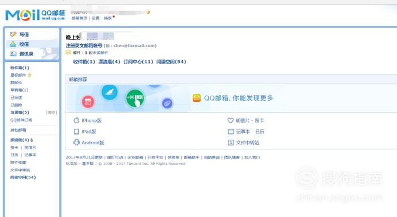
Task: Click the green bottle icon next to 漂流瓶(4)
Action: [32, 140]
